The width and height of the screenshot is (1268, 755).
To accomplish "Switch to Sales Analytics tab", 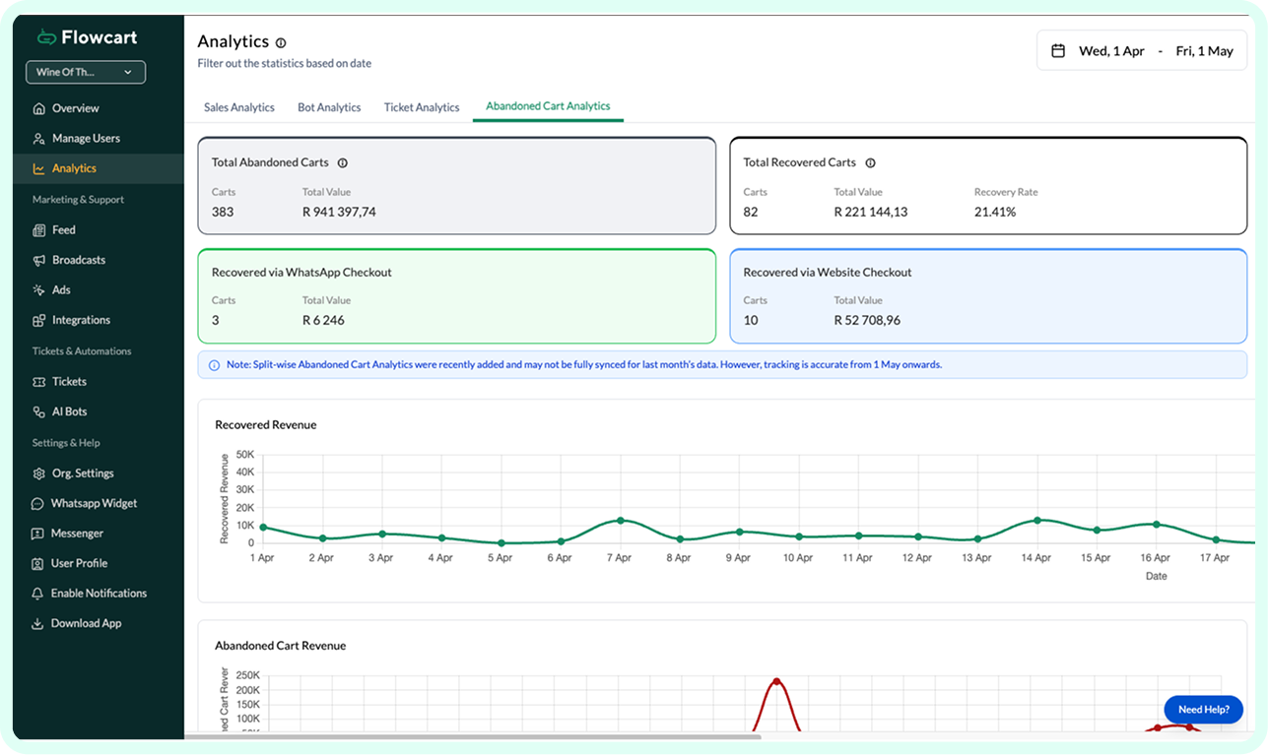I will tap(239, 107).
